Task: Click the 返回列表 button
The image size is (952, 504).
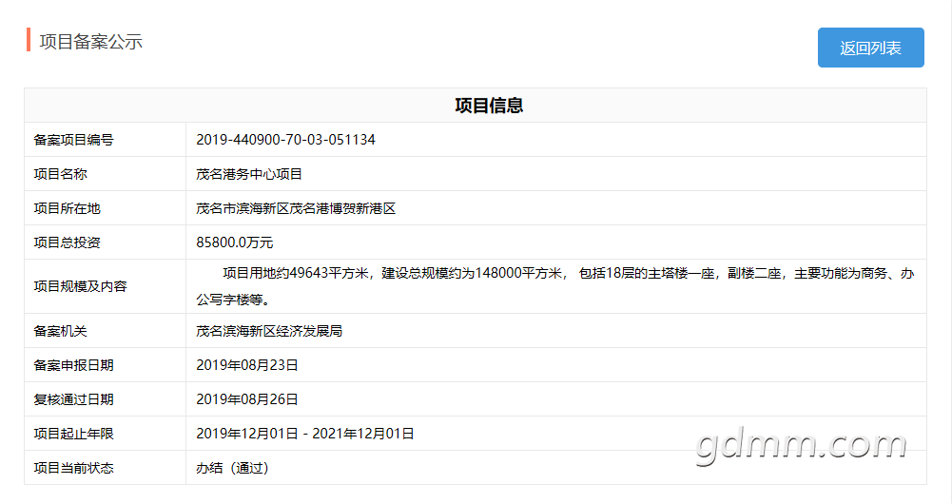Action: [870, 48]
